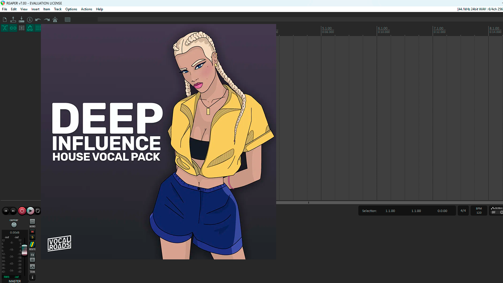Toggle item grouping link button
This screenshot has width=503, height=283.
coord(13,28)
